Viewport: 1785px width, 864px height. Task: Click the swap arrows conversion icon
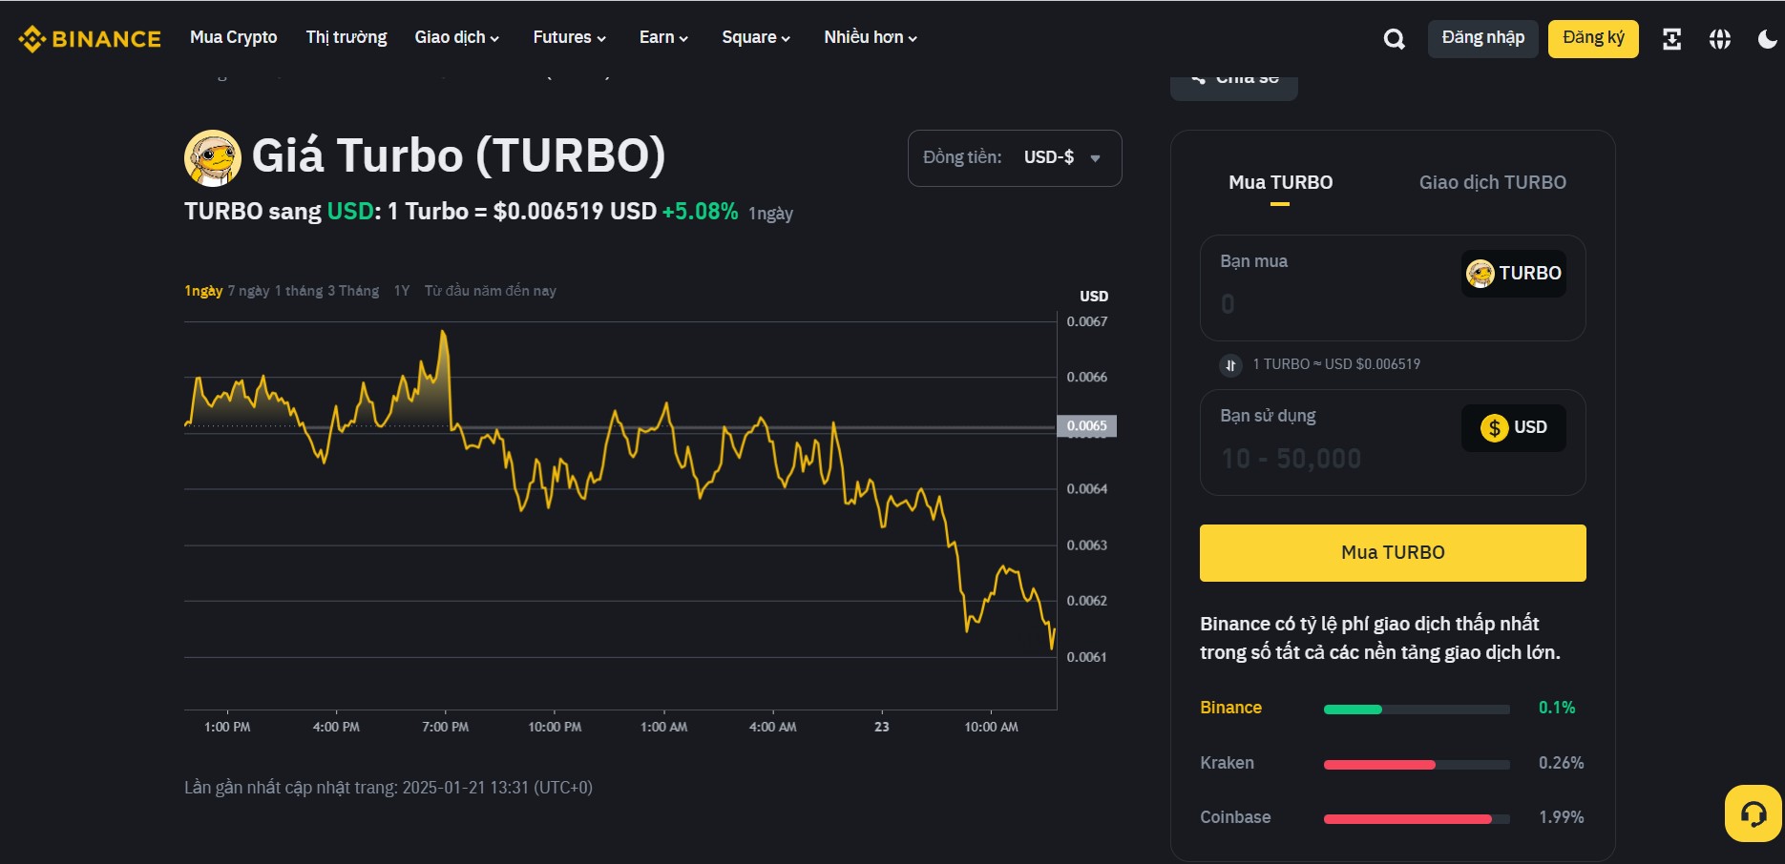[1230, 365]
